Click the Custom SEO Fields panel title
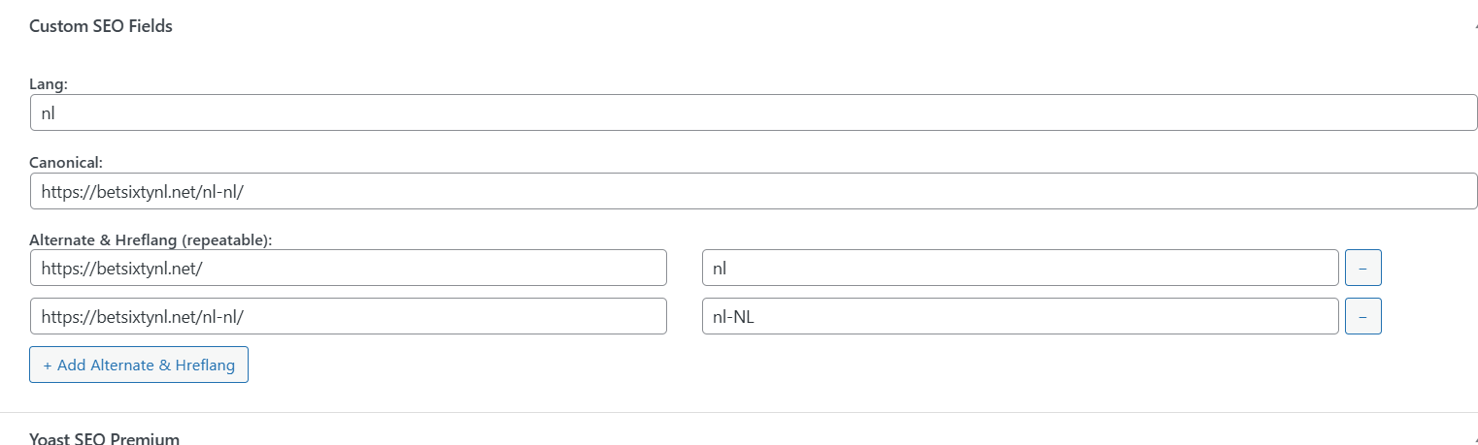This screenshot has height=445, width=1478. (101, 26)
